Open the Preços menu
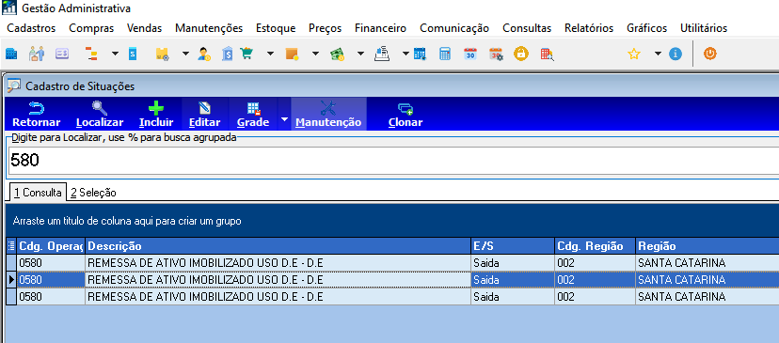The width and height of the screenshot is (779, 343). 325,28
